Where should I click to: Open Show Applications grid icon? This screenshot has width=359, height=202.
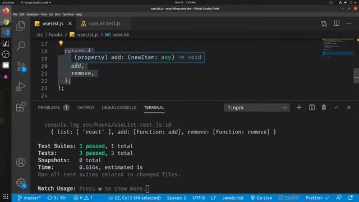(6, 197)
